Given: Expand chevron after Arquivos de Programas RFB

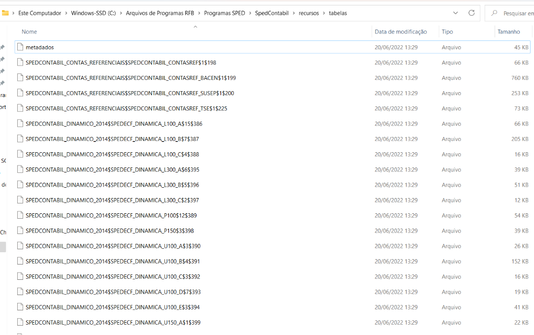Looking at the screenshot, I should click(199, 13).
